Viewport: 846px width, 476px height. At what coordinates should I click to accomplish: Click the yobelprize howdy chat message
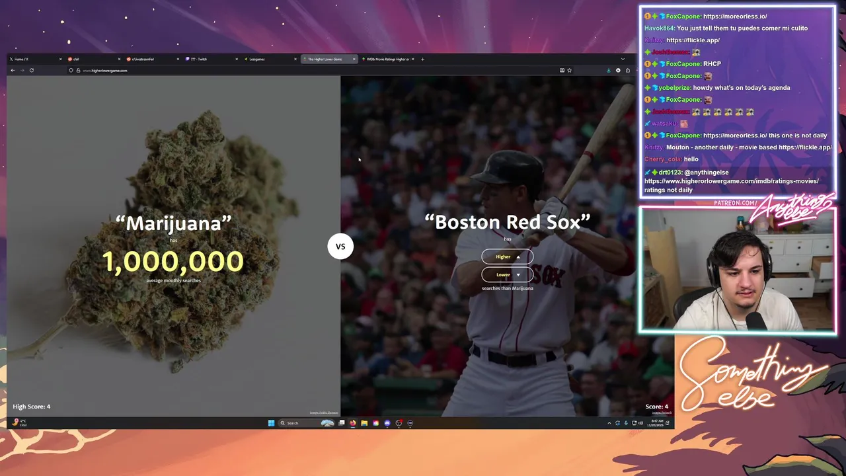click(x=717, y=87)
